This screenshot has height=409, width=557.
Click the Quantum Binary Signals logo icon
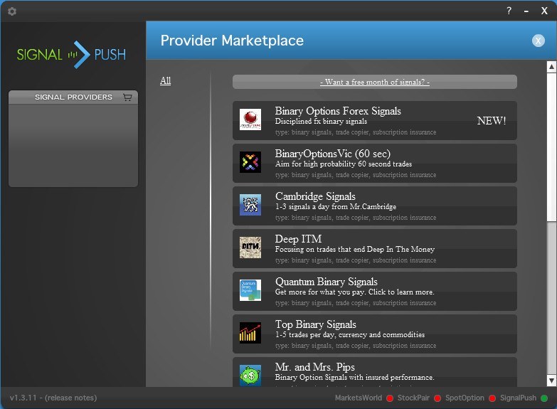[x=250, y=290]
